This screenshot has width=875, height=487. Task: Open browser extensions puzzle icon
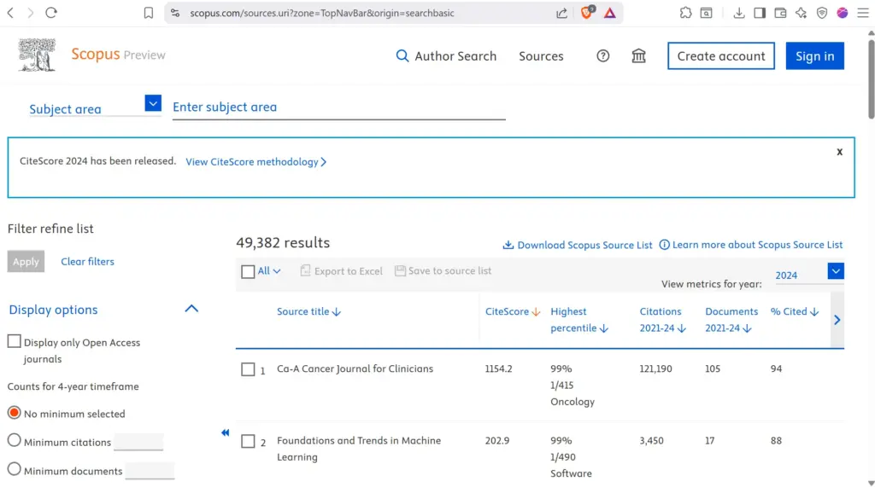point(685,13)
